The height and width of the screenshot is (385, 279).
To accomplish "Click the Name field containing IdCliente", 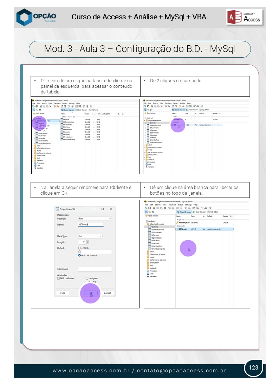I will 91,224.
